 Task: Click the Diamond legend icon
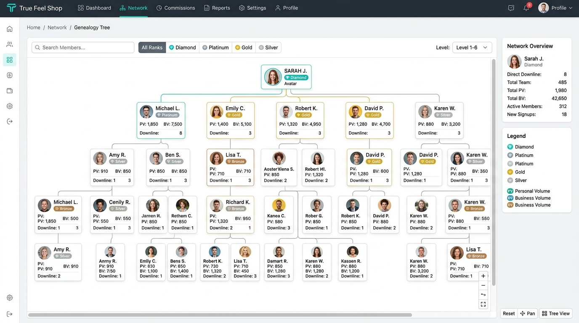[x=510, y=147]
